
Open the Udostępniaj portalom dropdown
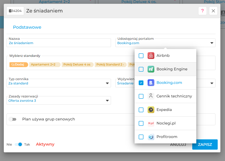click(165, 43)
